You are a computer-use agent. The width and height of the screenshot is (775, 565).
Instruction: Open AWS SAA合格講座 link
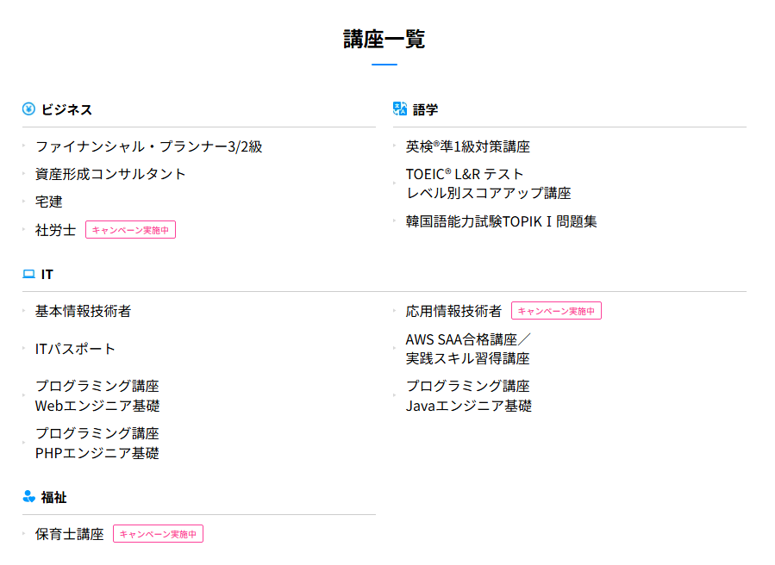tap(468, 349)
